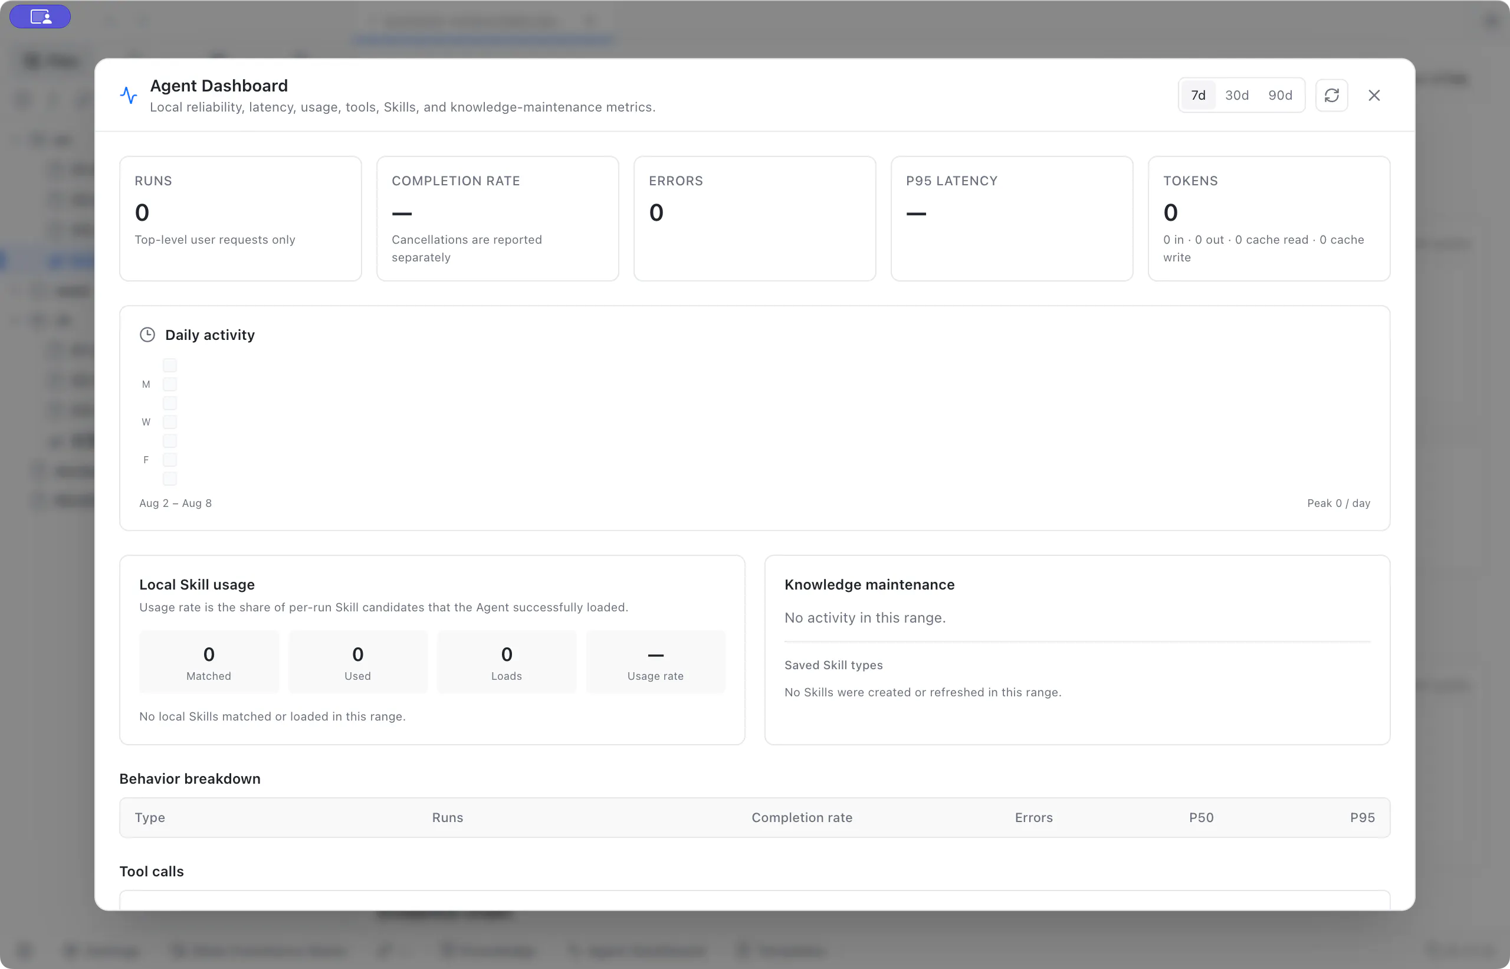
Task: Click the Type column header
Action: [x=150, y=817]
